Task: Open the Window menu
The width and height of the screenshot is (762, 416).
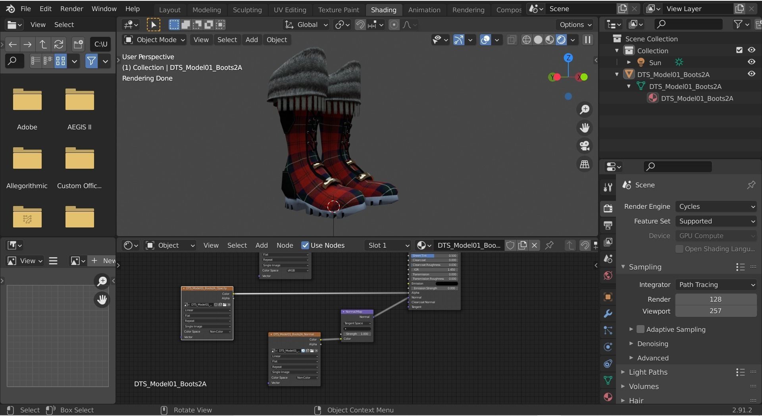Action: point(104,9)
